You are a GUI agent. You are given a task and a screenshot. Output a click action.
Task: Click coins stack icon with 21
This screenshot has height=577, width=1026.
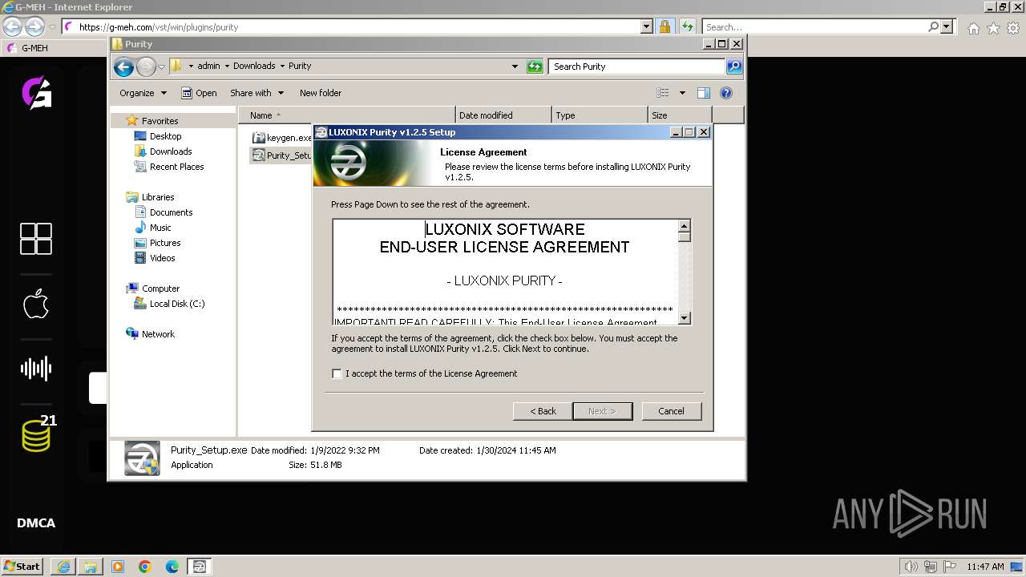[x=38, y=434]
